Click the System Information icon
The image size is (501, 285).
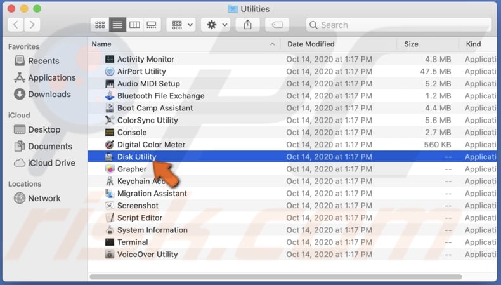[x=109, y=230]
